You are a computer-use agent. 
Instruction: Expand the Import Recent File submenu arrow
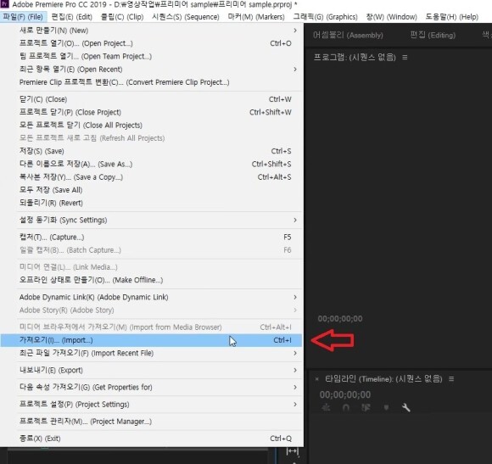(x=295, y=353)
